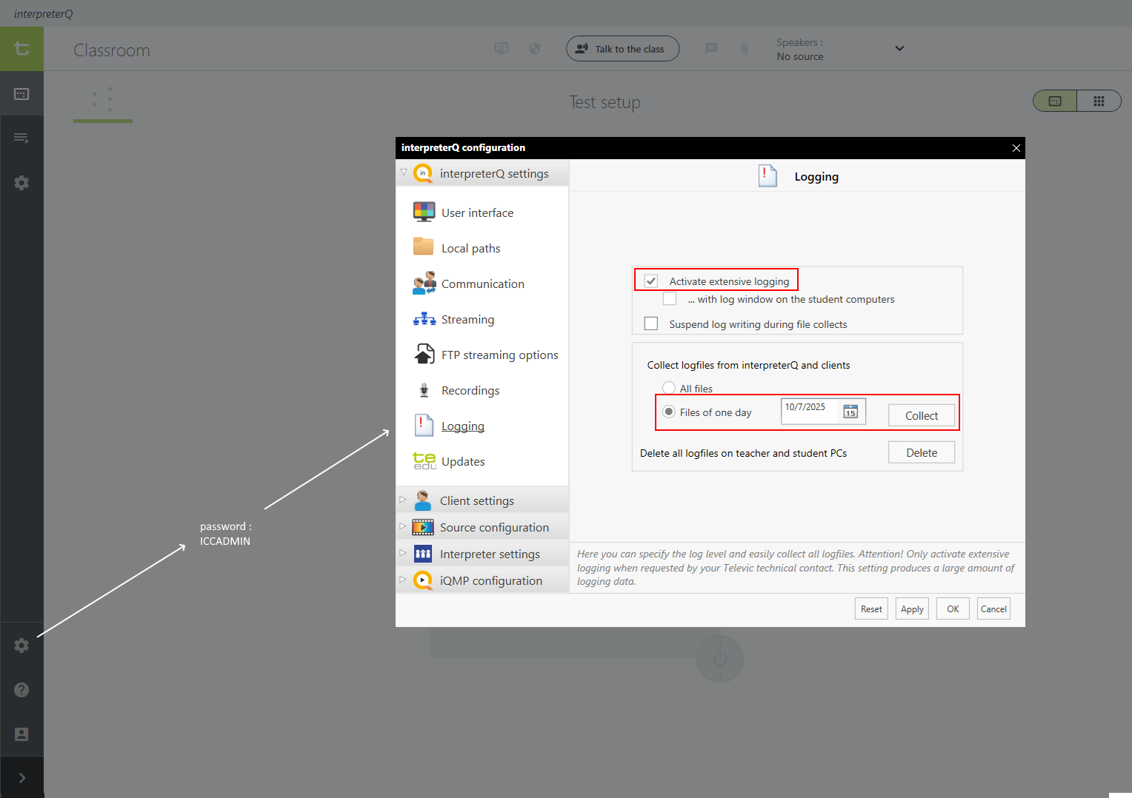Open the calendar date picker icon
The width and height of the screenshot is (1132, 798).
[850, 412]
